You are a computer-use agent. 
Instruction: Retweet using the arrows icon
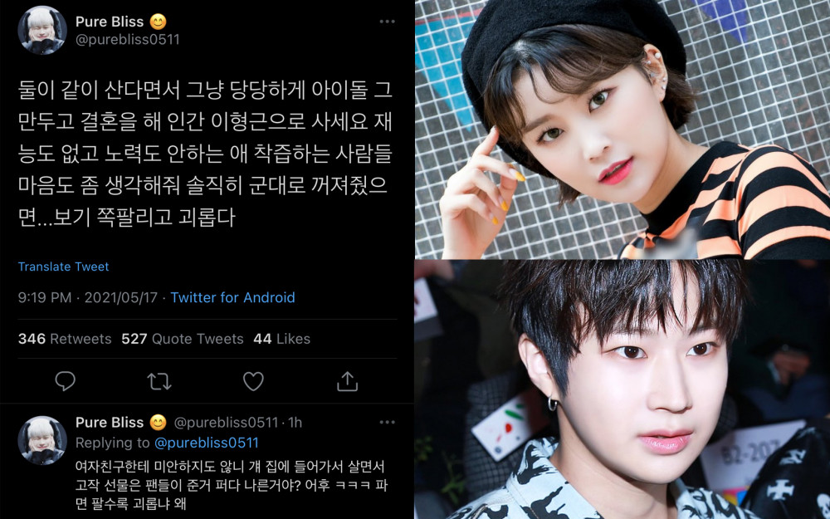click(159, 381)
